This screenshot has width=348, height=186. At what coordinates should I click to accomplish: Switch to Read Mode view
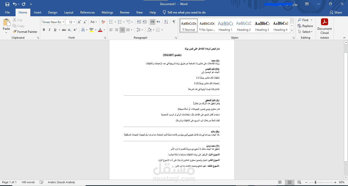tap(280, 182)
